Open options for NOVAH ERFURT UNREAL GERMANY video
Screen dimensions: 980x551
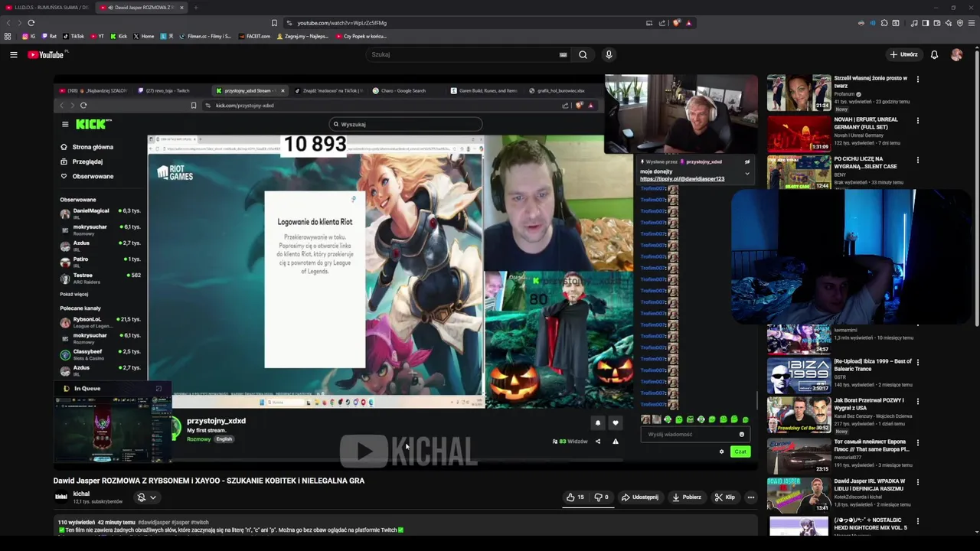(917, 120)
